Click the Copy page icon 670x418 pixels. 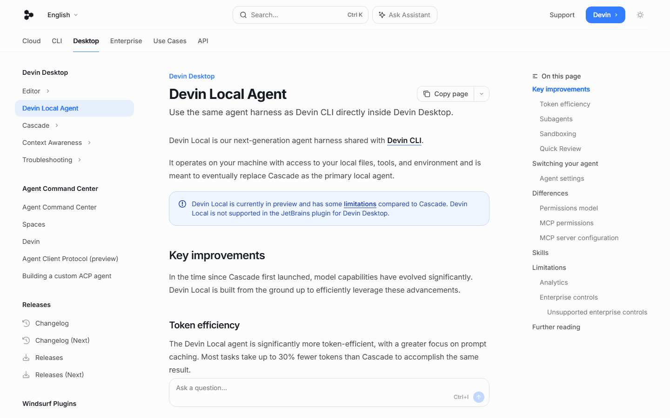(427, 94)
